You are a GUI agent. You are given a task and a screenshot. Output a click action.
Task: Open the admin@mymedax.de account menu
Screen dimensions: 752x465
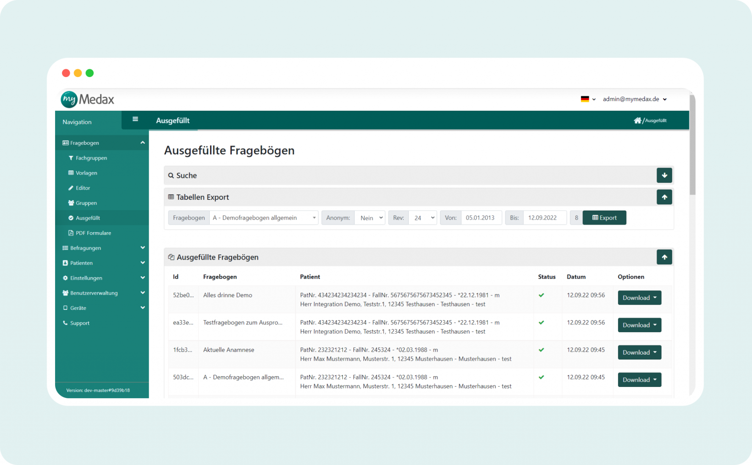634,99
